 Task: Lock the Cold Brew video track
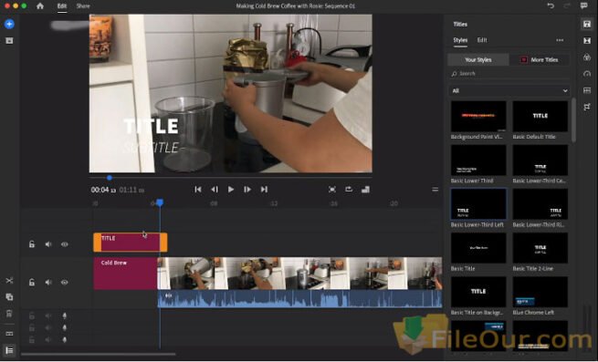(x=32, y=283)
